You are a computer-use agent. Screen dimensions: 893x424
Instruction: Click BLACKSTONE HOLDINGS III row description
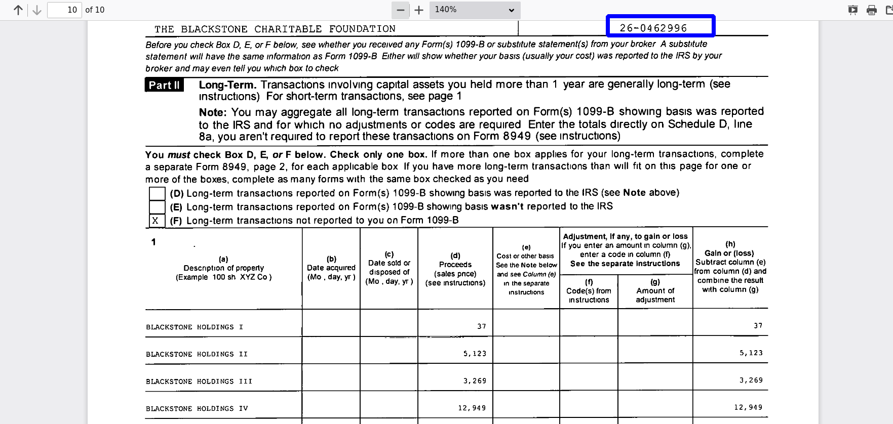click(199, 381)
